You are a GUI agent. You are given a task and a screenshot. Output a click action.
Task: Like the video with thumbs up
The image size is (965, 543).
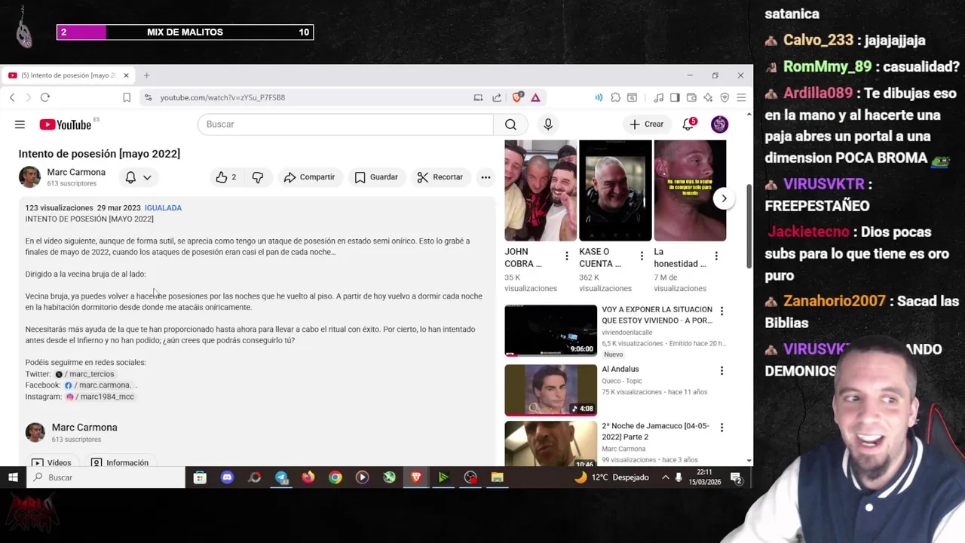(x=226, y=177)
